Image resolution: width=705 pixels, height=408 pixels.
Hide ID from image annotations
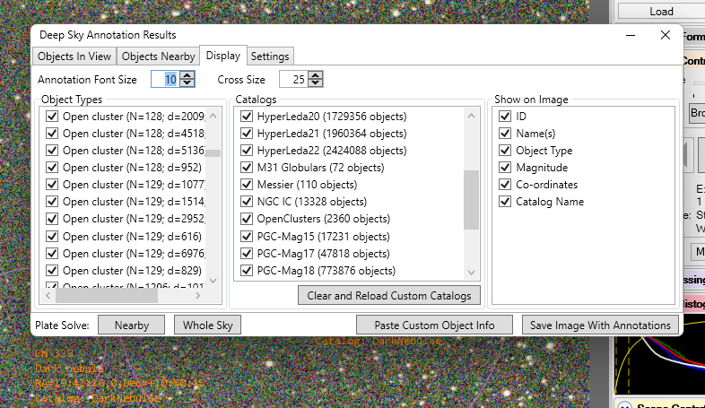505,117
